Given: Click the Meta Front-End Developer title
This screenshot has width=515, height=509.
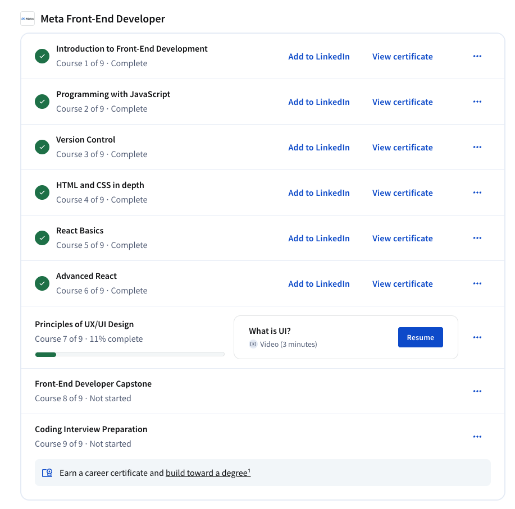Looking at the screenshot, I should pos(102,19).
